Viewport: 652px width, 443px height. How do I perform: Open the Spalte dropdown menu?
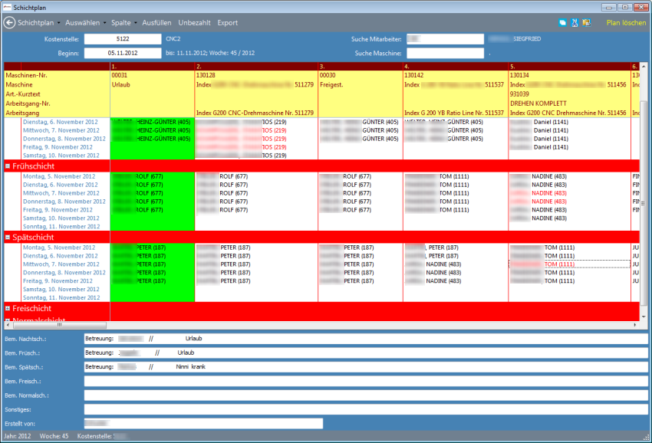click(124, 23)
